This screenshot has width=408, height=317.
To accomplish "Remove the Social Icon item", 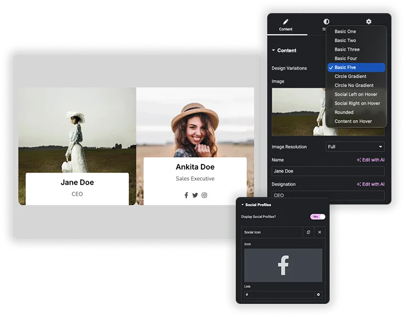I will [x=319, y=232].
